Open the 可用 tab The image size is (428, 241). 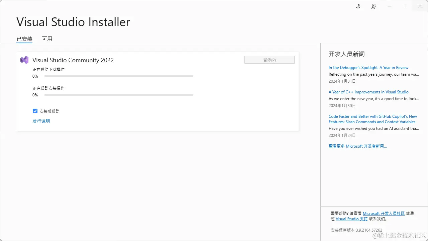47,39
